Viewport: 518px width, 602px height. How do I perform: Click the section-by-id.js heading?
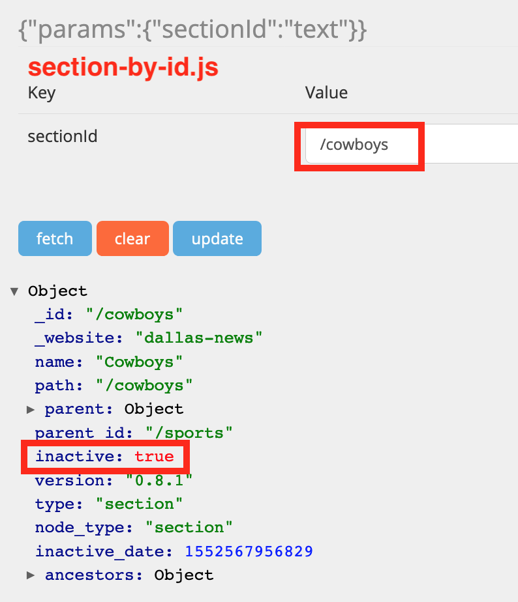[x=123, y=67]
